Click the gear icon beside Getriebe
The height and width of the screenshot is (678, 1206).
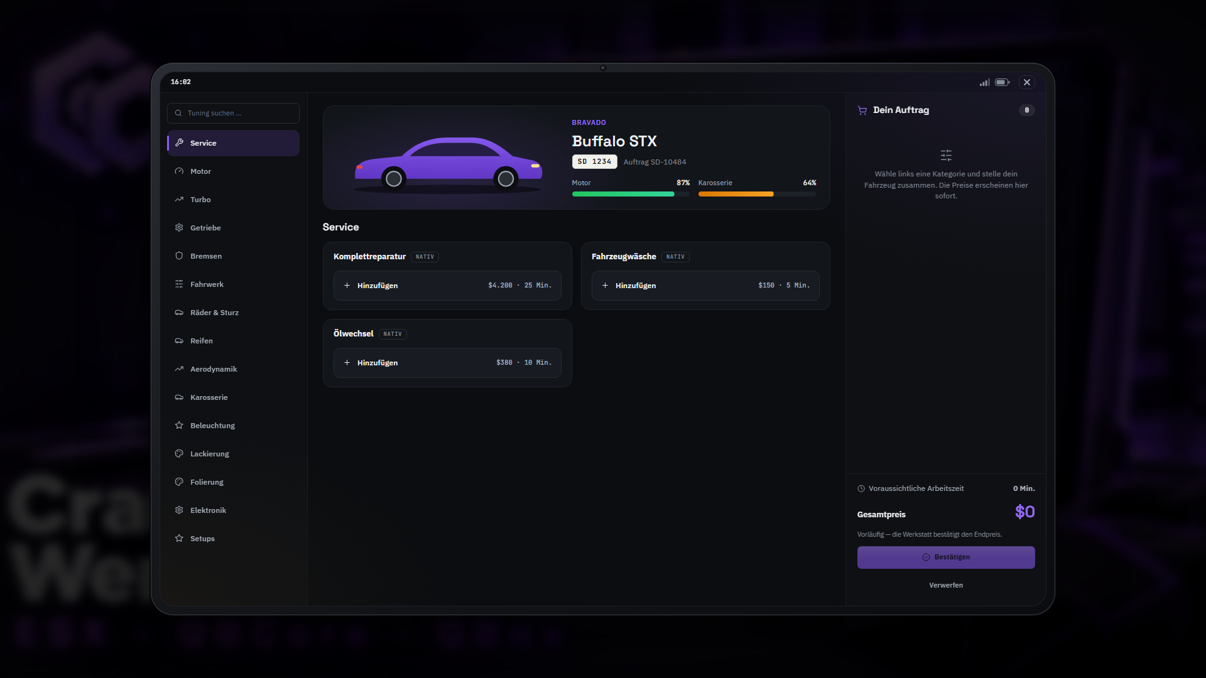pyautogui.click(x=179, y=228)
